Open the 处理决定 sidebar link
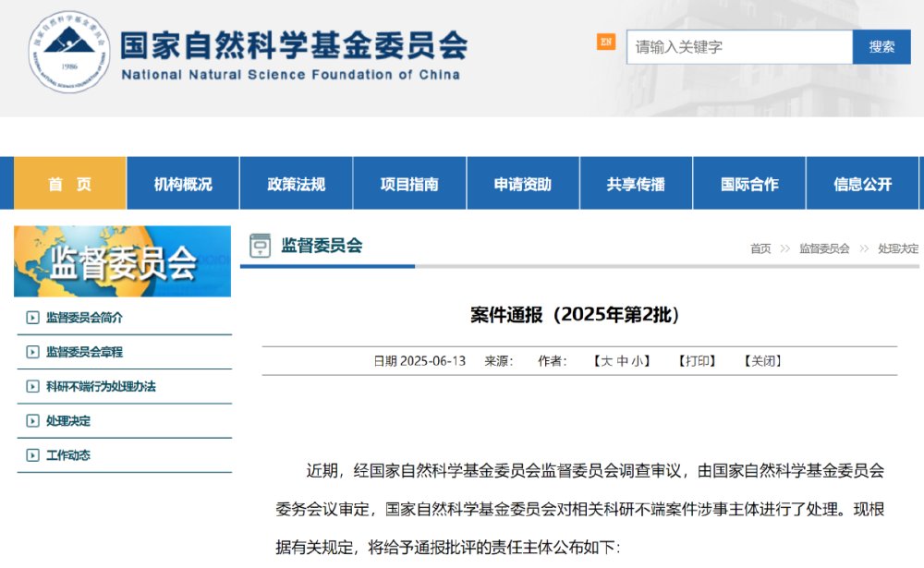Viewport: 924px width, 568px height. (x=68, y=421)
